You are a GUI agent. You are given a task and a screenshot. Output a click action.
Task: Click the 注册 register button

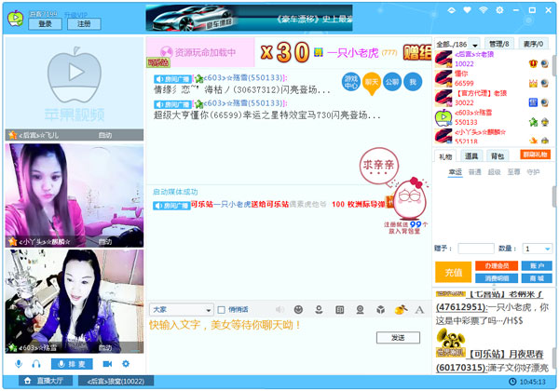[x=84, y=24]
